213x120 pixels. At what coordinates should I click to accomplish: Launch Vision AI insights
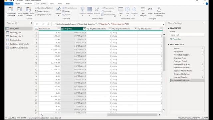click(x=150, y=11)
